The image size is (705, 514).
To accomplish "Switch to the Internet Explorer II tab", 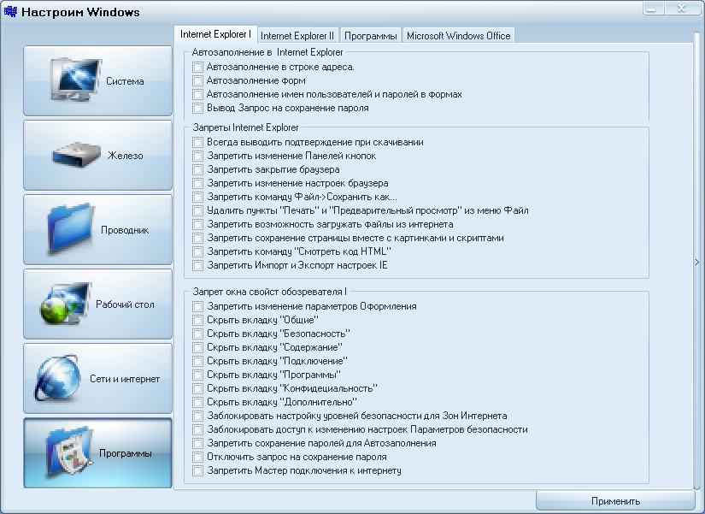I will click(297, 36).
